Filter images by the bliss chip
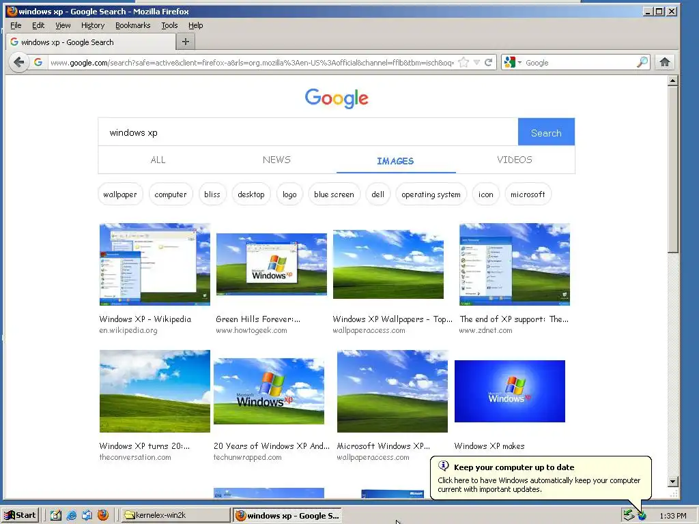699x524 pixels. tap(212, 194)
